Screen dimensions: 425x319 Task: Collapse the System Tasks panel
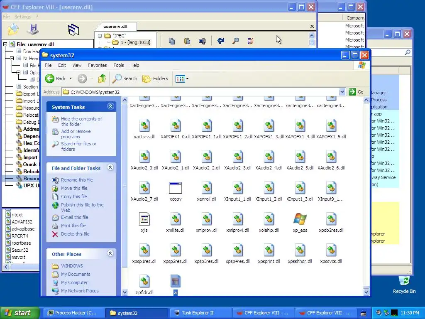pyautogui.click(x=110, y=106)
